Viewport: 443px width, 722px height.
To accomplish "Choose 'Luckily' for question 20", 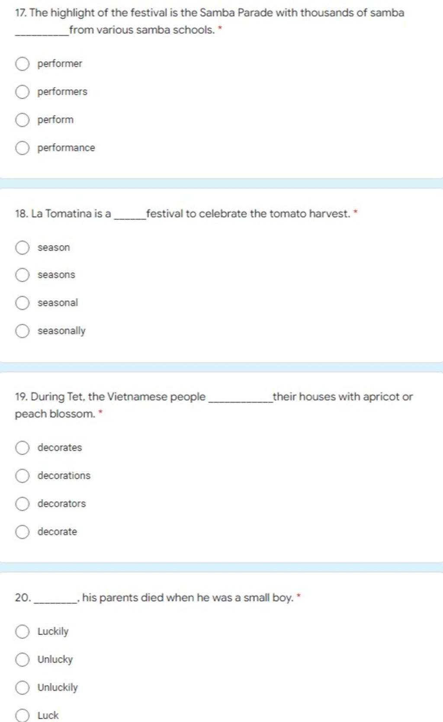I will (22, 632).
